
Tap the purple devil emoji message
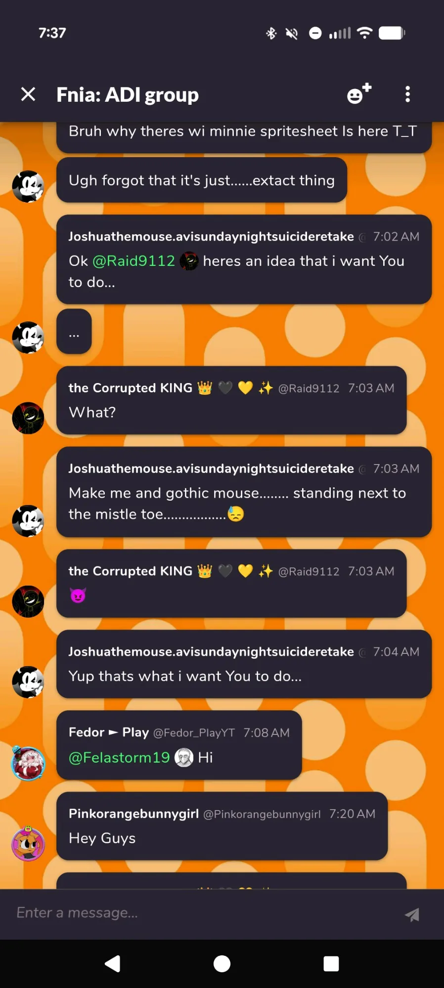[x=78, y=596]
